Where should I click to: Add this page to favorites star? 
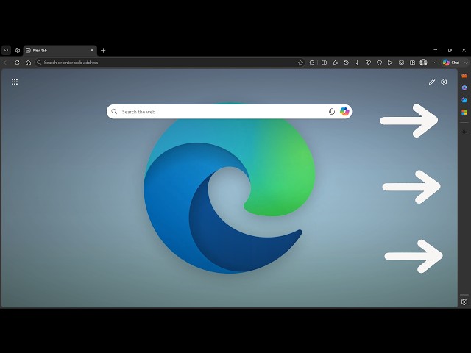pos(300,63)
